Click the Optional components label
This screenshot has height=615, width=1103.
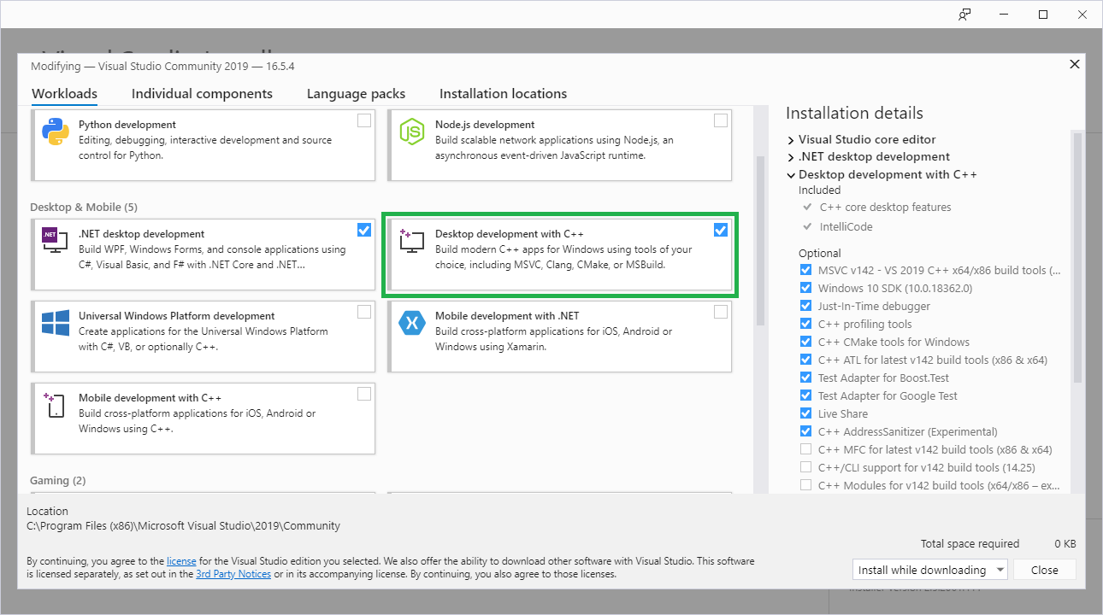point(820,253)
